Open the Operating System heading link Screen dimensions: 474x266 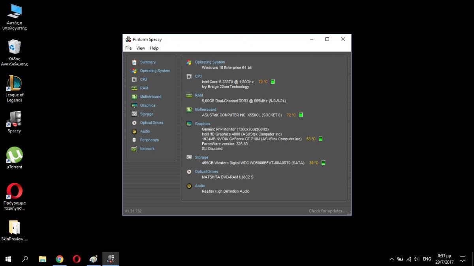click(210, 62)
